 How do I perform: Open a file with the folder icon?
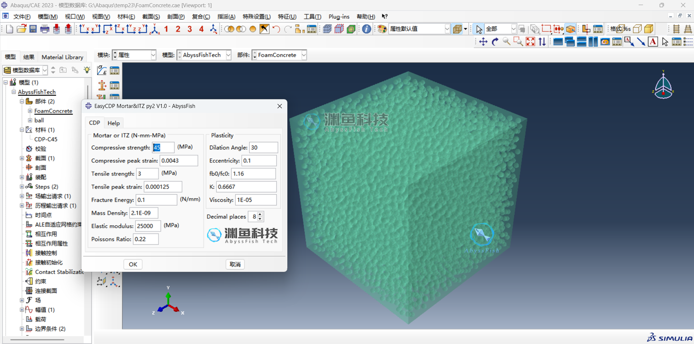(x=21, y=29)
